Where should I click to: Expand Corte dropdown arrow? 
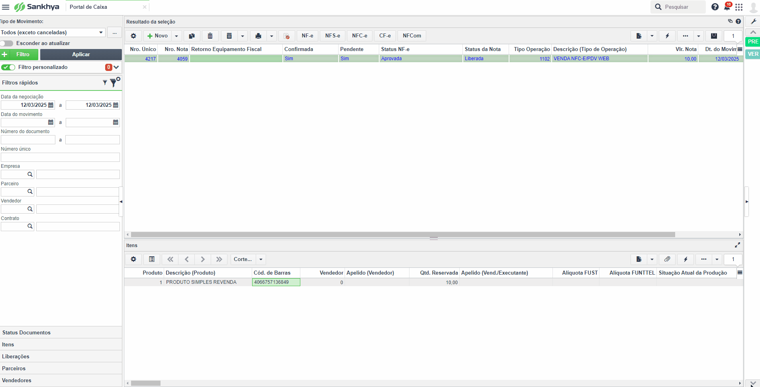point(261,259)
